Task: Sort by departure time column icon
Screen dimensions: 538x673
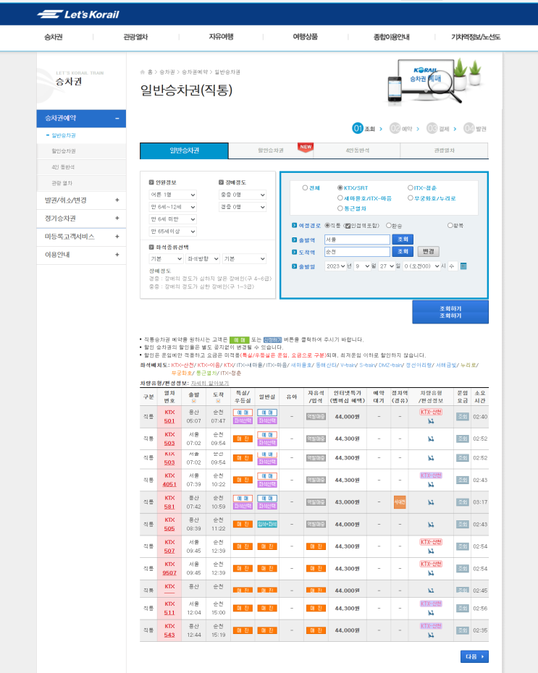Action: tap(193, 402)
